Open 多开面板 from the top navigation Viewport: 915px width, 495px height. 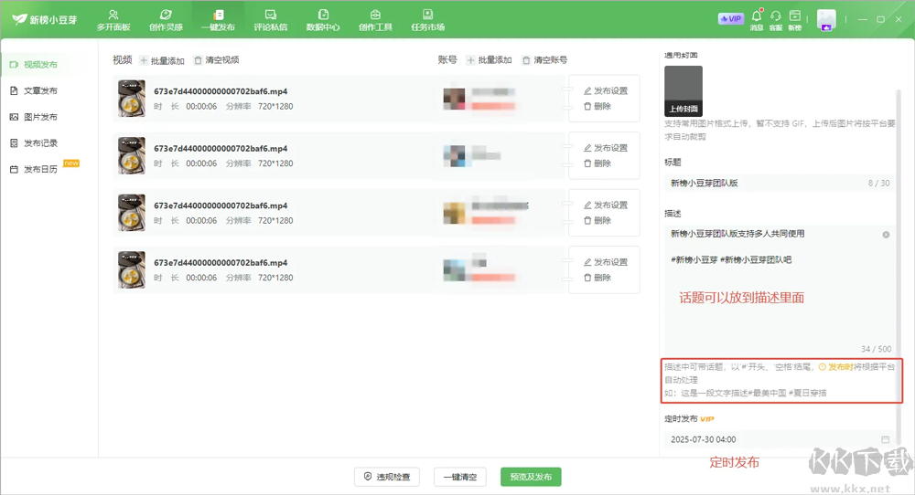(x=113, y=19)
